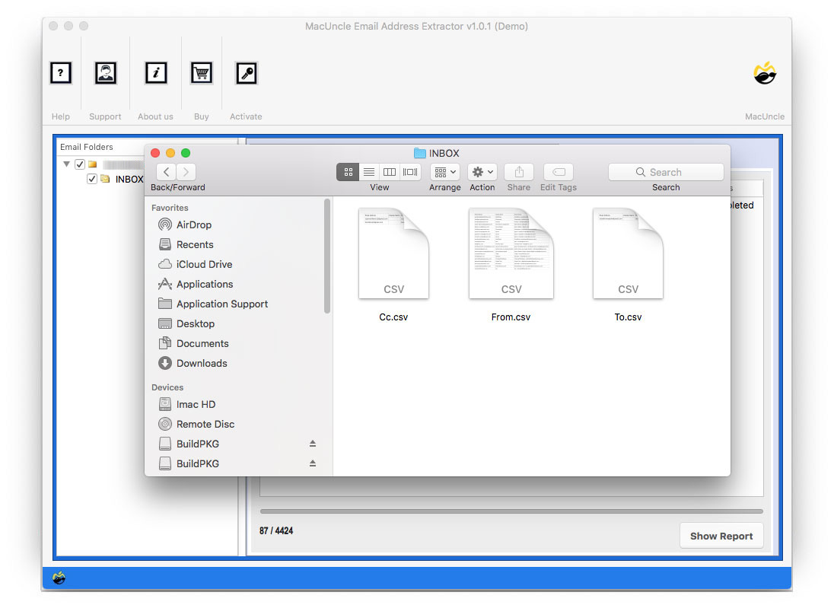Click the Buy cart icon
This screenshot has height=608, width=834.
(x=201, y=73)
